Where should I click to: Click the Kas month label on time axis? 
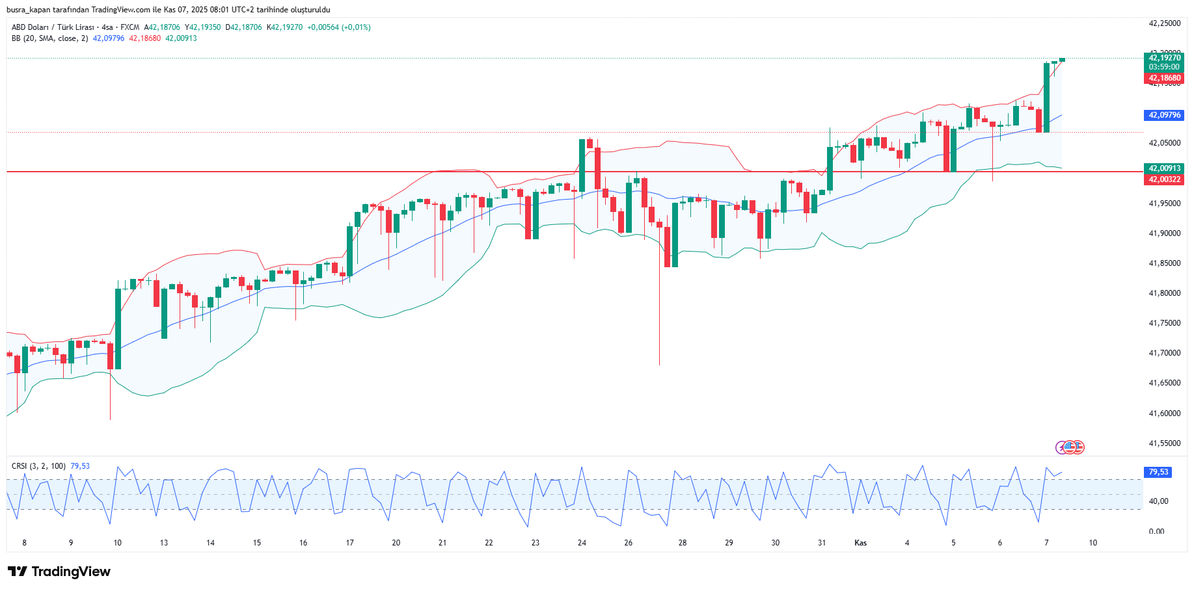click(860, 543)
